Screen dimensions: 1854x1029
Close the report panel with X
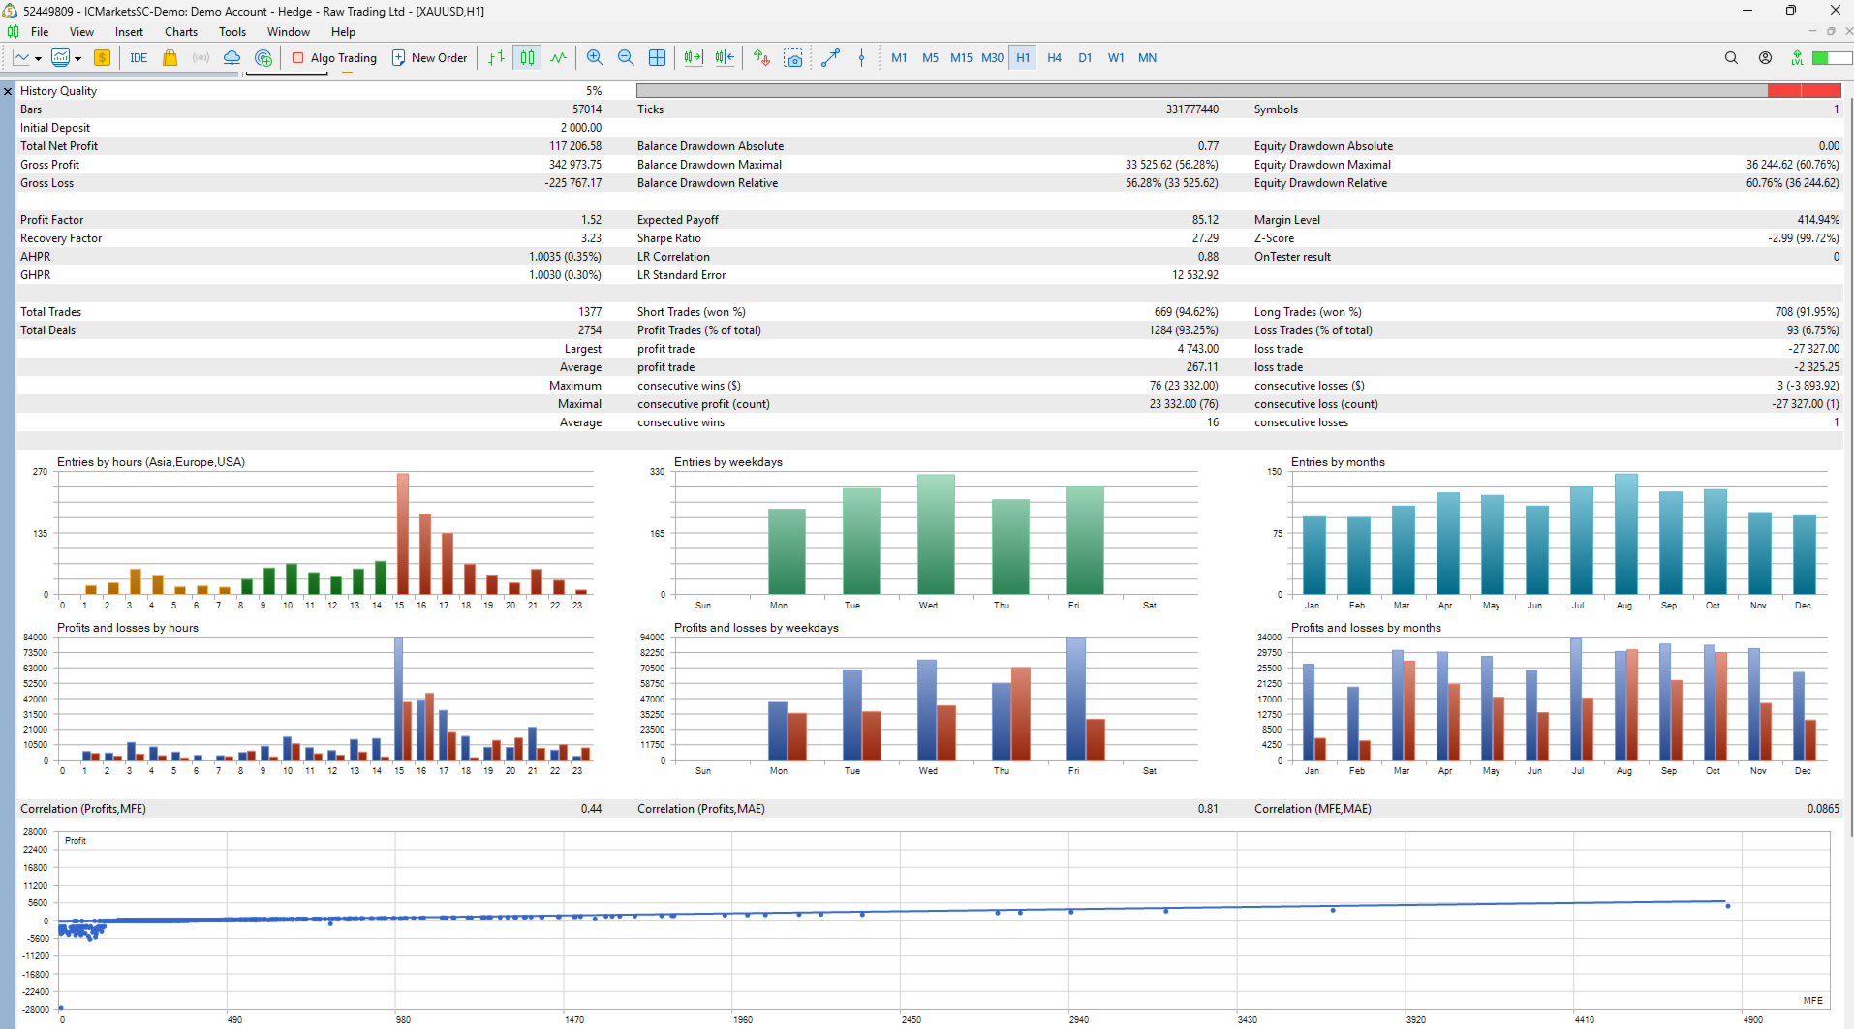[x=8, y=91]
